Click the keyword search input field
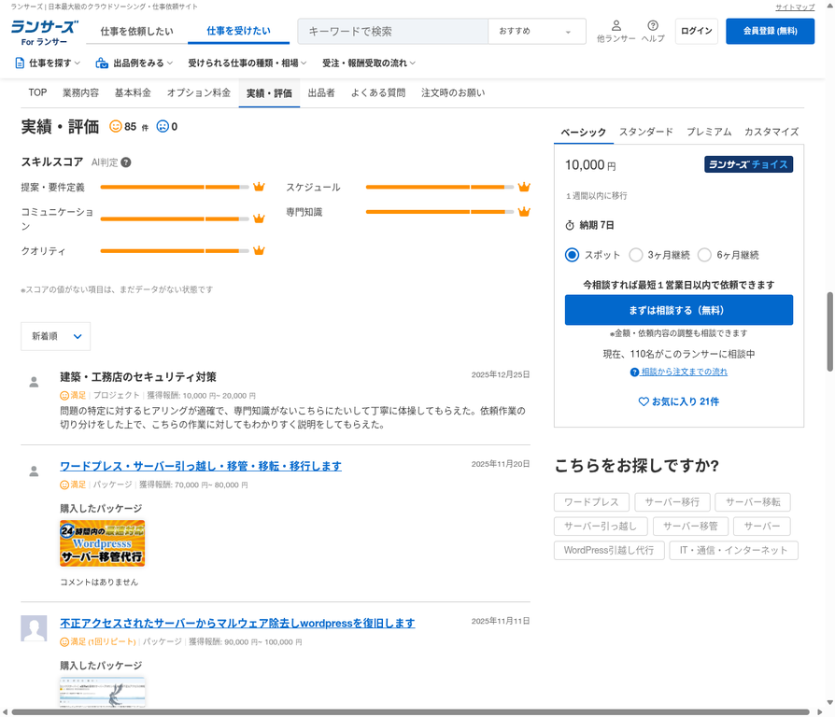Image resolution: width=835 pixels, height=717 pixels. [x=391, y=31]
